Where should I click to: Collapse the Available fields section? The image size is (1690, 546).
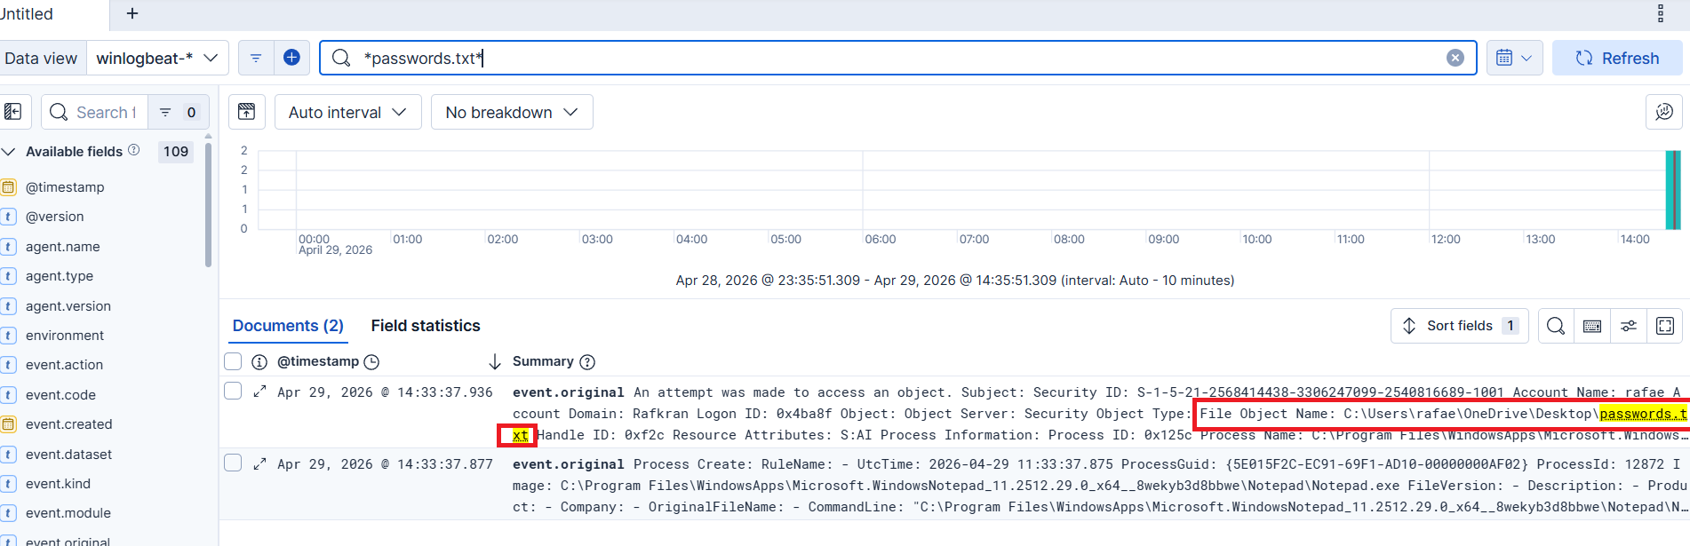[9, 152]
